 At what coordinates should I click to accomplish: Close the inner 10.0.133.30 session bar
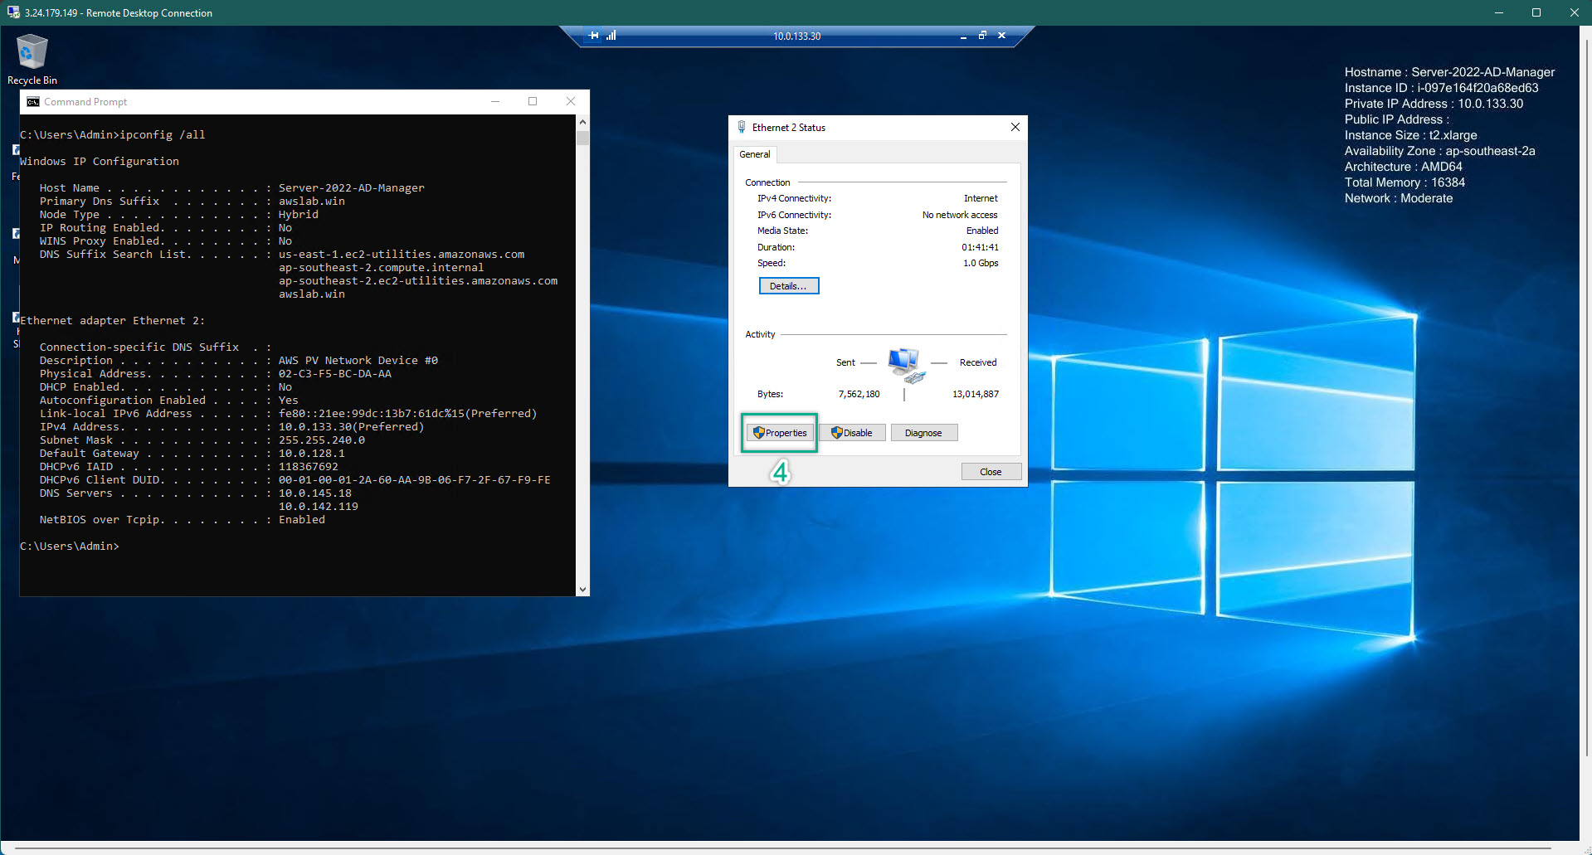(1001, 36)
